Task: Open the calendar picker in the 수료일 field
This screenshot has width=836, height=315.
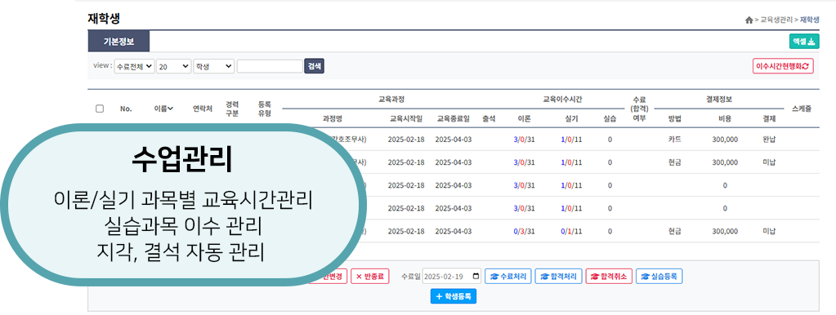Action: [x=476, y=277]
